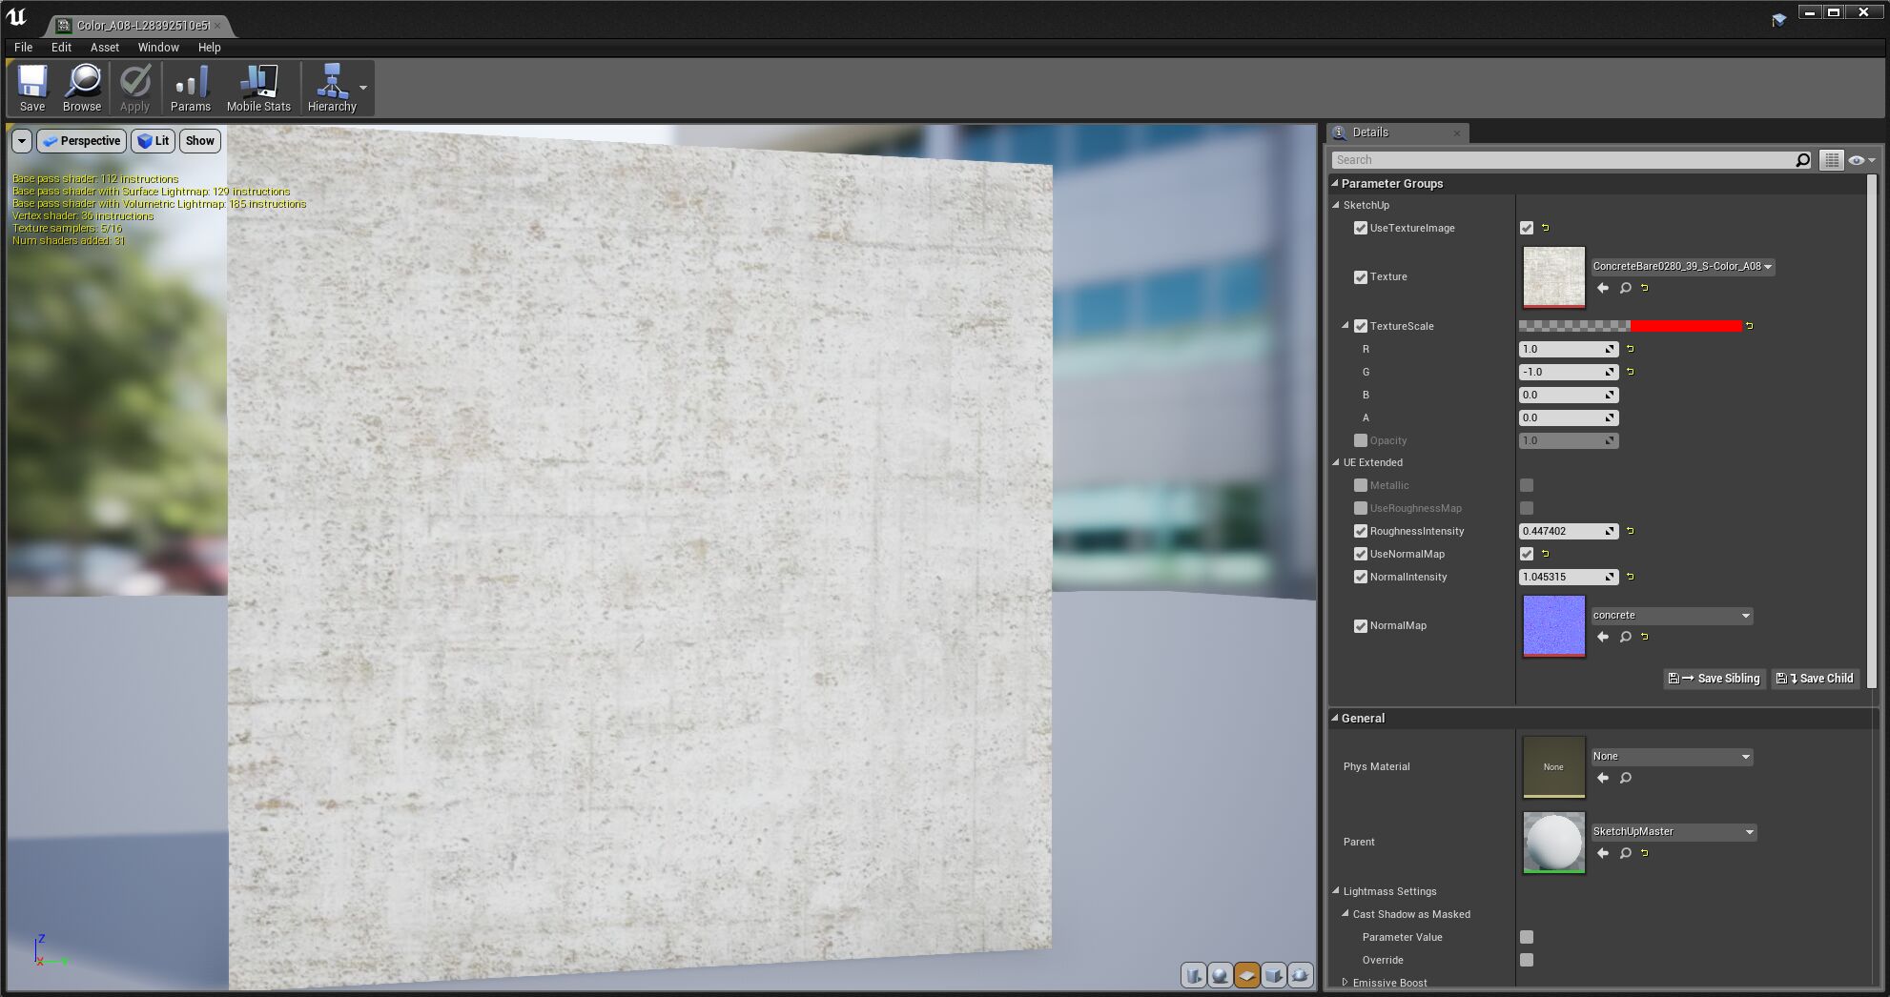Open the Asset menu

click(104, 47)
